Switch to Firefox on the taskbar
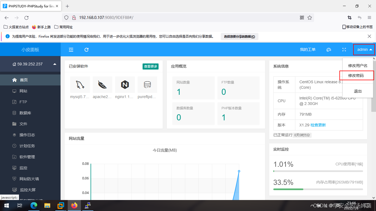Viewport: 376px width, 211px height. 74,206
